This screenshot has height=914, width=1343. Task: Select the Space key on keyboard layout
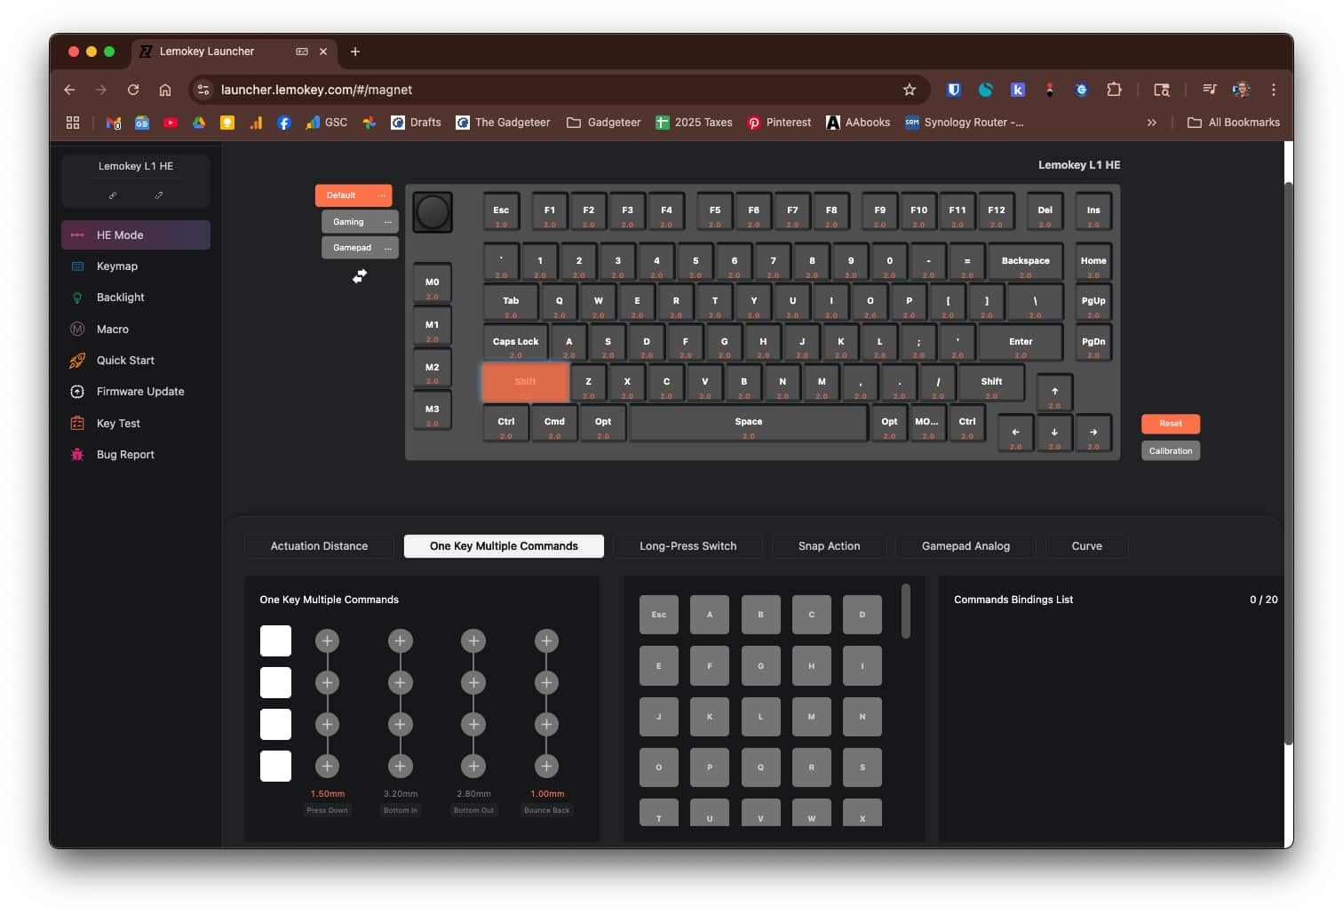(749, 423)
